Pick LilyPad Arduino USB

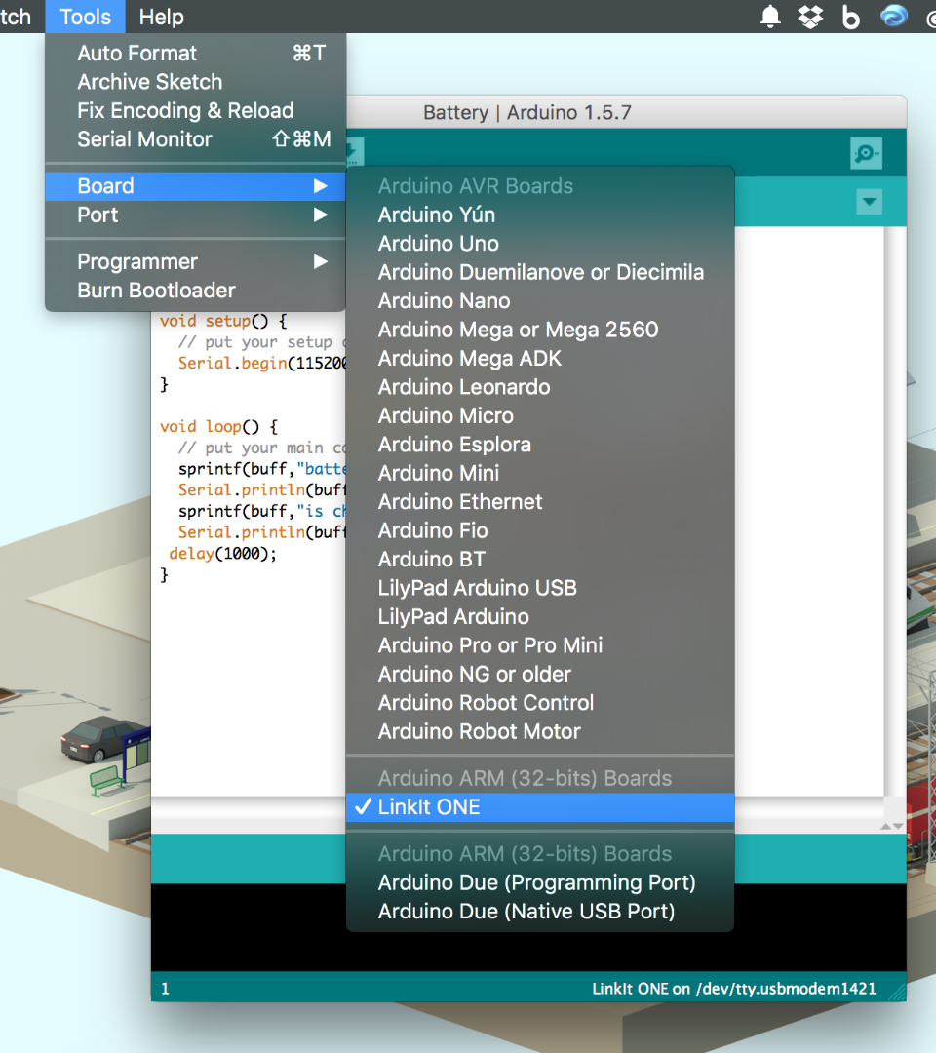(x=540, y=588)
